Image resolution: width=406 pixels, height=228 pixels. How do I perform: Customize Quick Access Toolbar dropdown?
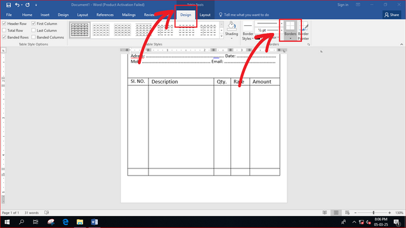[36, 5]
